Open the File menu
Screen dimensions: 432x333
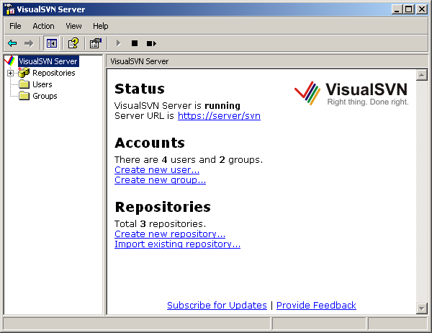click(15, 26)
